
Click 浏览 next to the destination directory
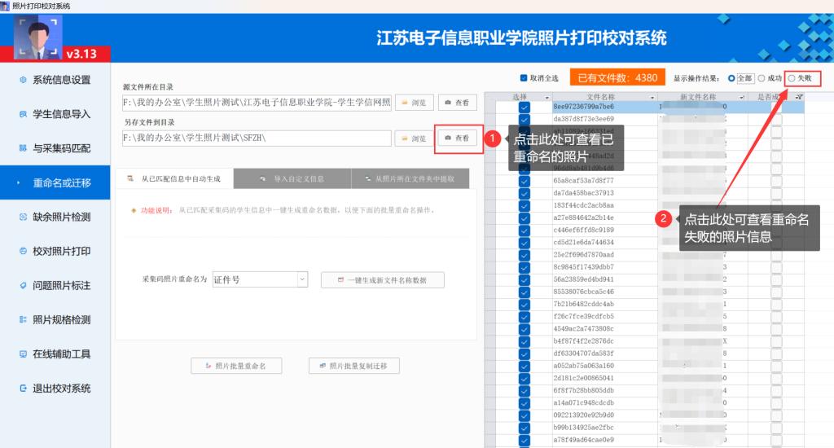pyautogui.click(x=414, y=138)
